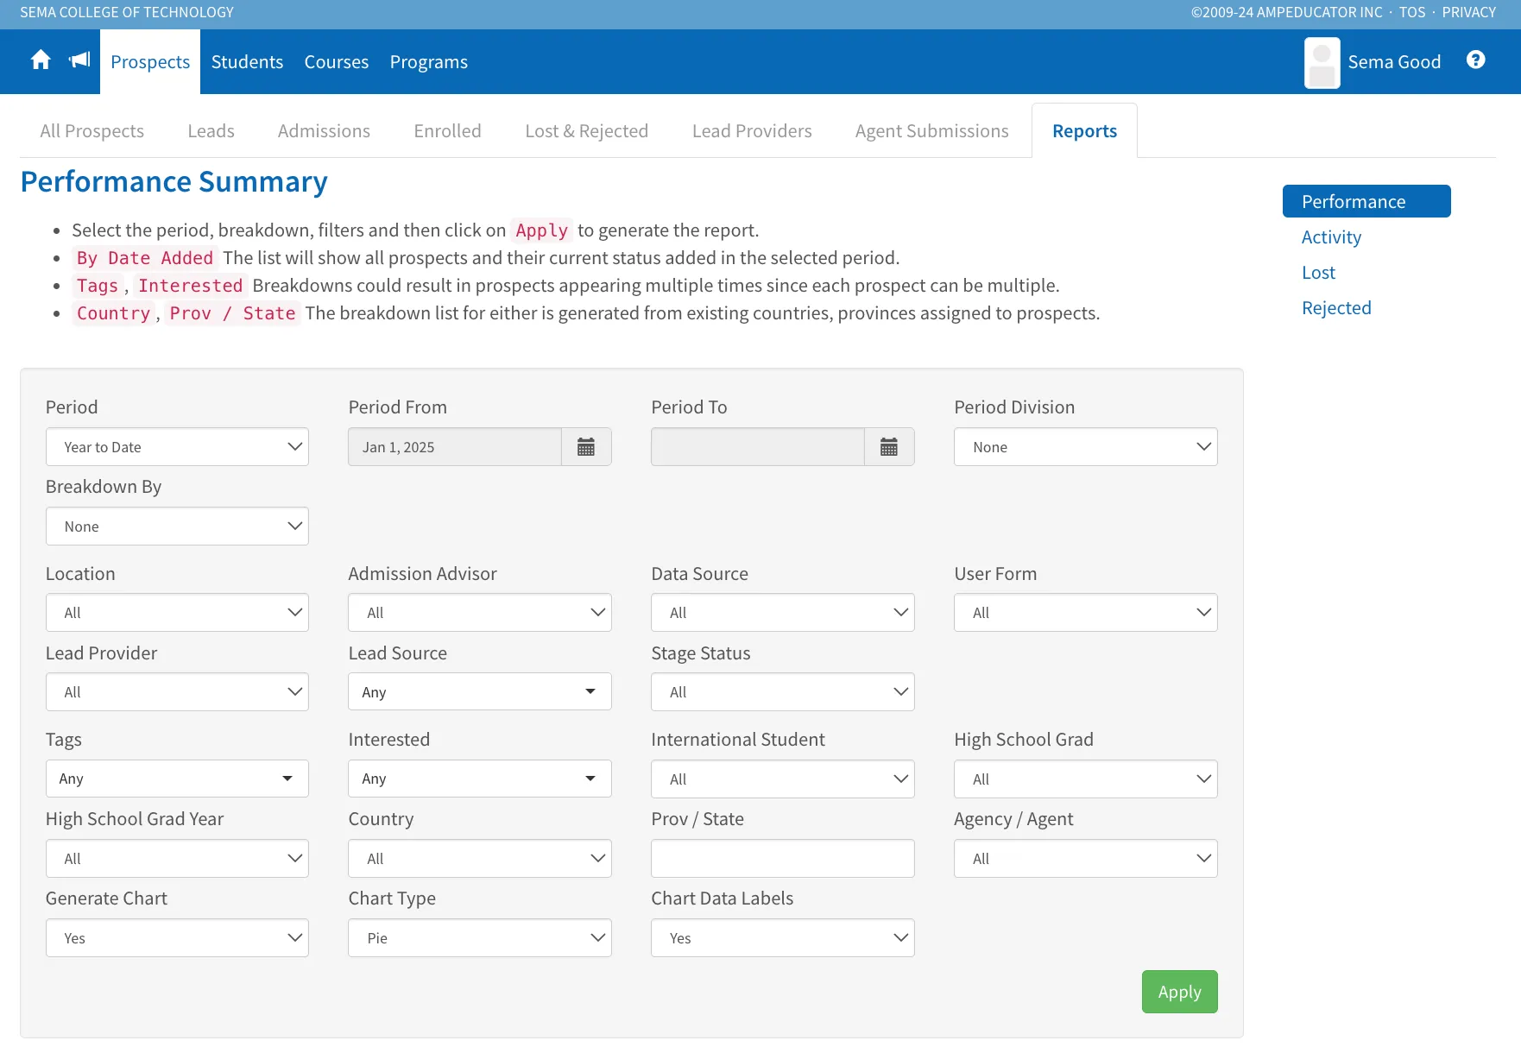
Task: Expand the Data Source dropdown
Action: (x=783, y=613)
